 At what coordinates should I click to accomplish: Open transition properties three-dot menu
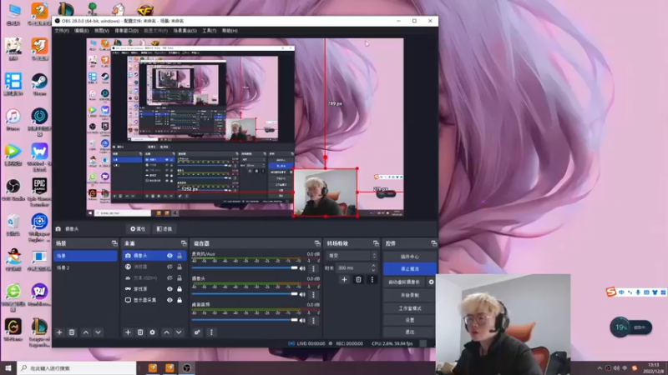point(372,279)
